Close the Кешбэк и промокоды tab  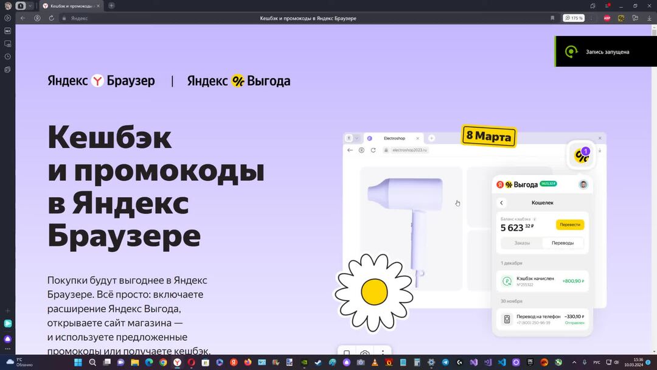tap(98, 6)
